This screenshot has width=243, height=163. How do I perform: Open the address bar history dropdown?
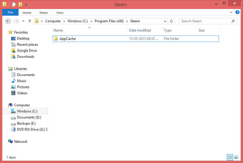(x=165, y=21)
